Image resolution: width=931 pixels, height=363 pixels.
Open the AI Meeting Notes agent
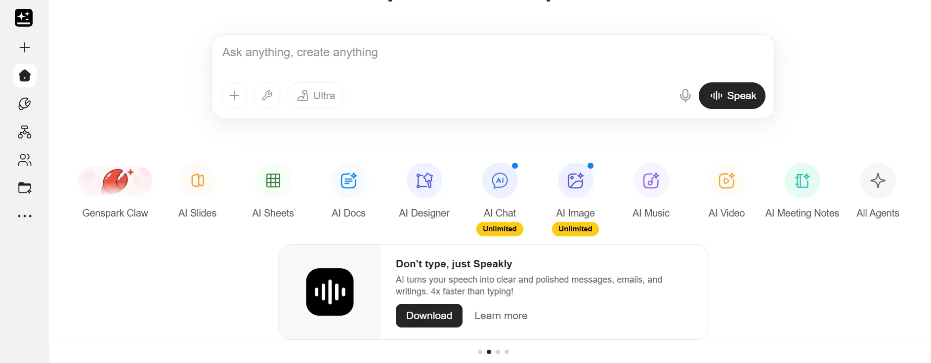802,191
